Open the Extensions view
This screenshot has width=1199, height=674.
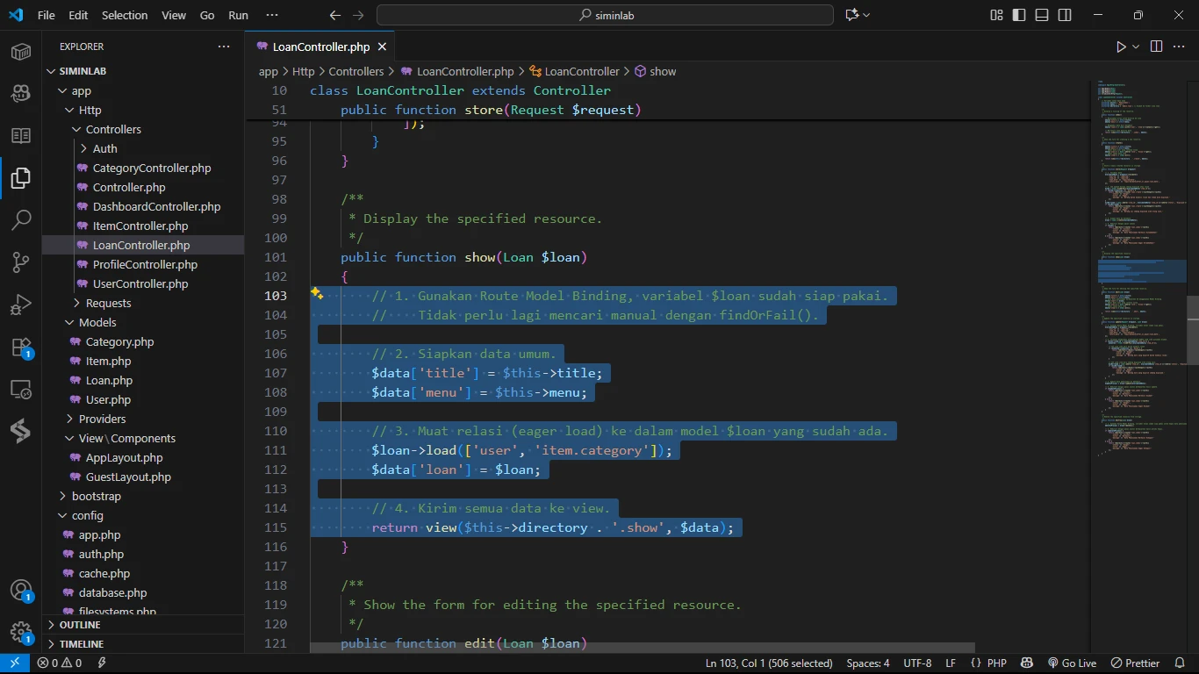pos(21,347)
